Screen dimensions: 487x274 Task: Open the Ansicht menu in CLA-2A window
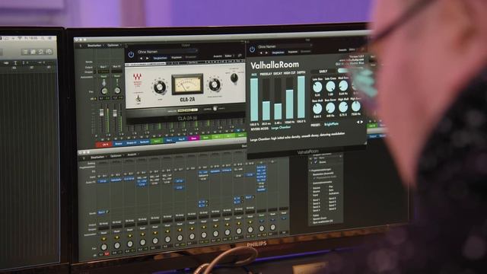click(x=218, y=56)
